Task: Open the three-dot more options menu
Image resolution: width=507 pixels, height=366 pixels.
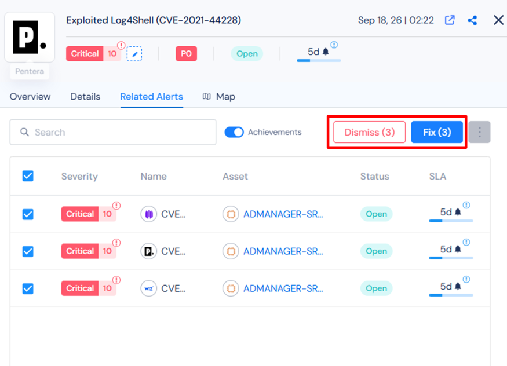Action: 480,132
